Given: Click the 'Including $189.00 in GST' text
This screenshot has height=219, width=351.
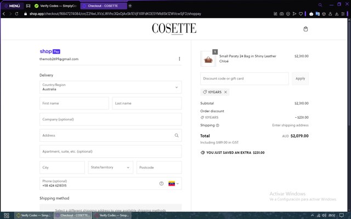Looking at the screenshot, I should [219, 142].
